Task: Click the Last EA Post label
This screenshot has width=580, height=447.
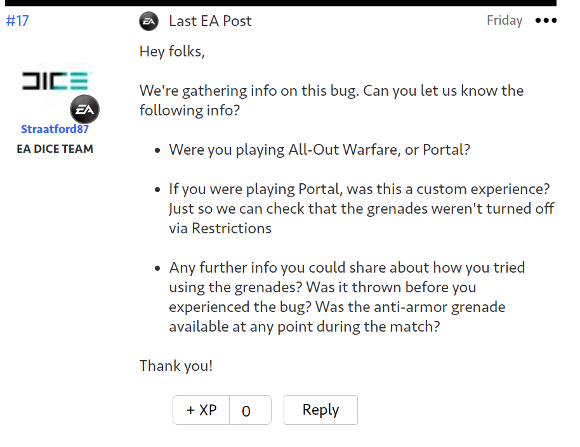Action: pos(210,21)
